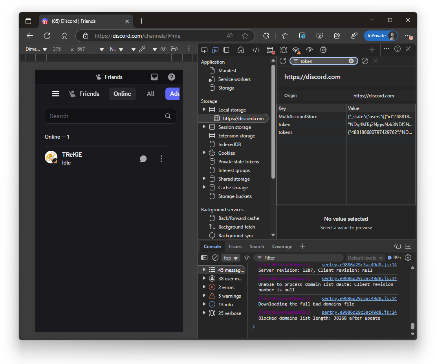
Task: Open the top context dropdown
Action: point(231,258)
